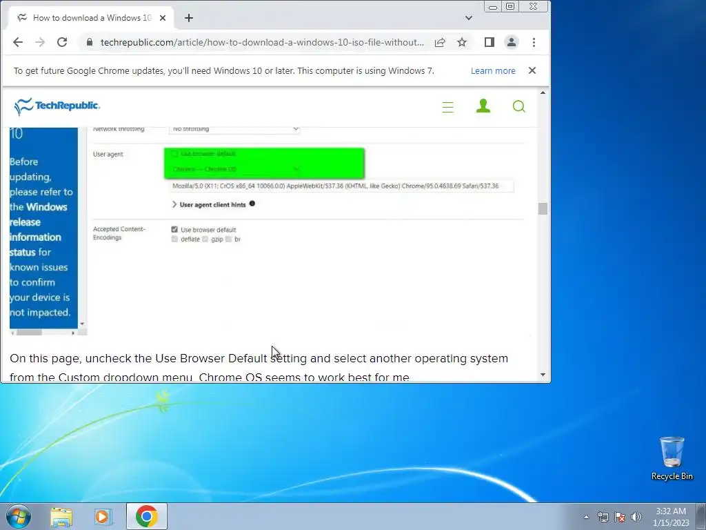The width and height of the screenshot is (706, 530).
Task: Click the page vertical scrollbar thumb
Action: coord(543,208)
